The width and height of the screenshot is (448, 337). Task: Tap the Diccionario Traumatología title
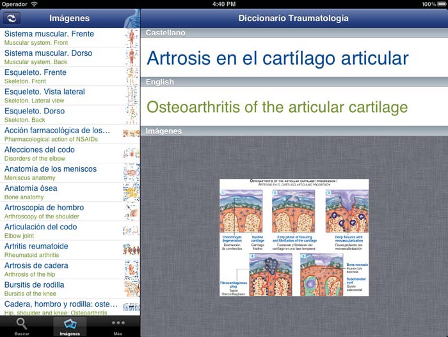293,18
